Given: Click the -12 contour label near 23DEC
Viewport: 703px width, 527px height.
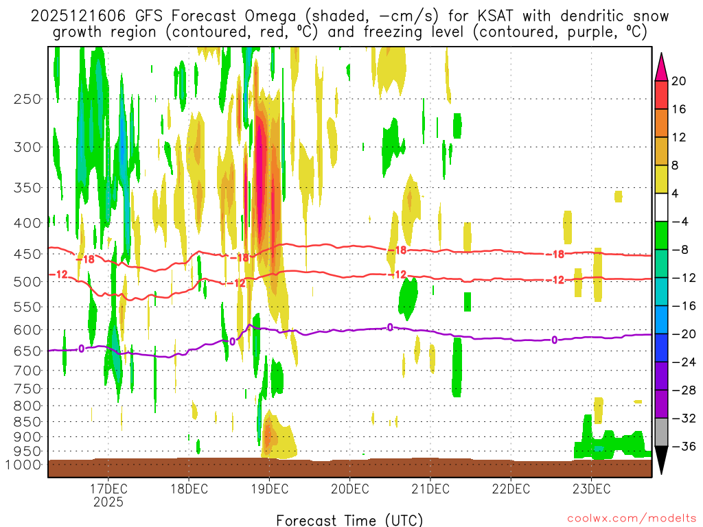Looking at the screenshot, I should (555, 280).
